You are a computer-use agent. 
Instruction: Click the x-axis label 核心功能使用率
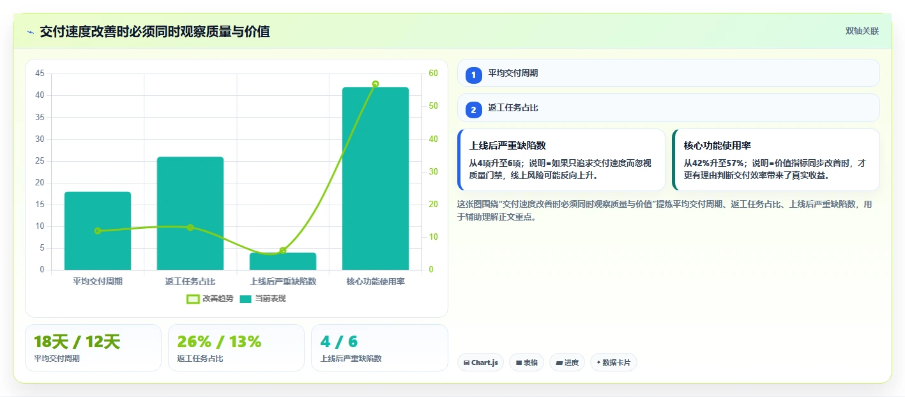tap(376, 281)
